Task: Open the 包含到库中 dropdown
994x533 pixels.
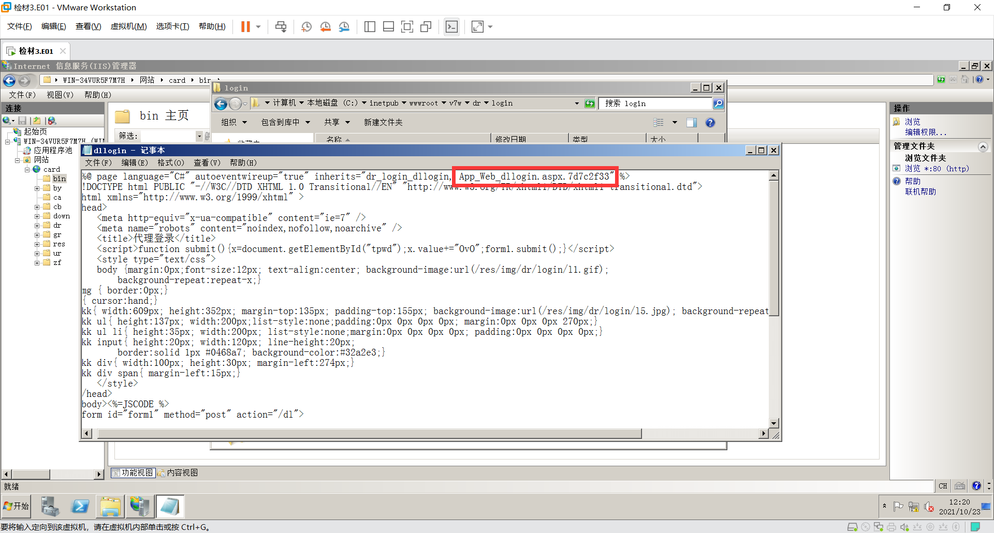Action: (x=285, y=123)
